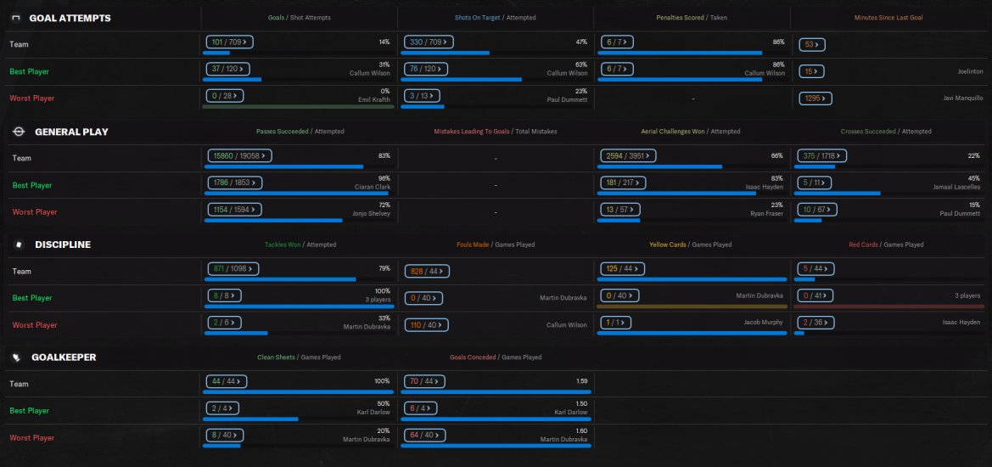Click the Fouls Made / Games Played header
This screenshot has height=467, width=992.
pos(496,245)
